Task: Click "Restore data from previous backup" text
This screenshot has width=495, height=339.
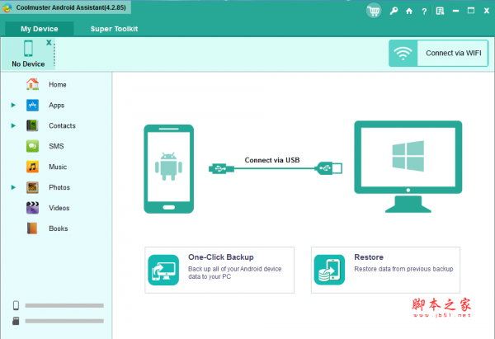Action: tap(403, 269)
